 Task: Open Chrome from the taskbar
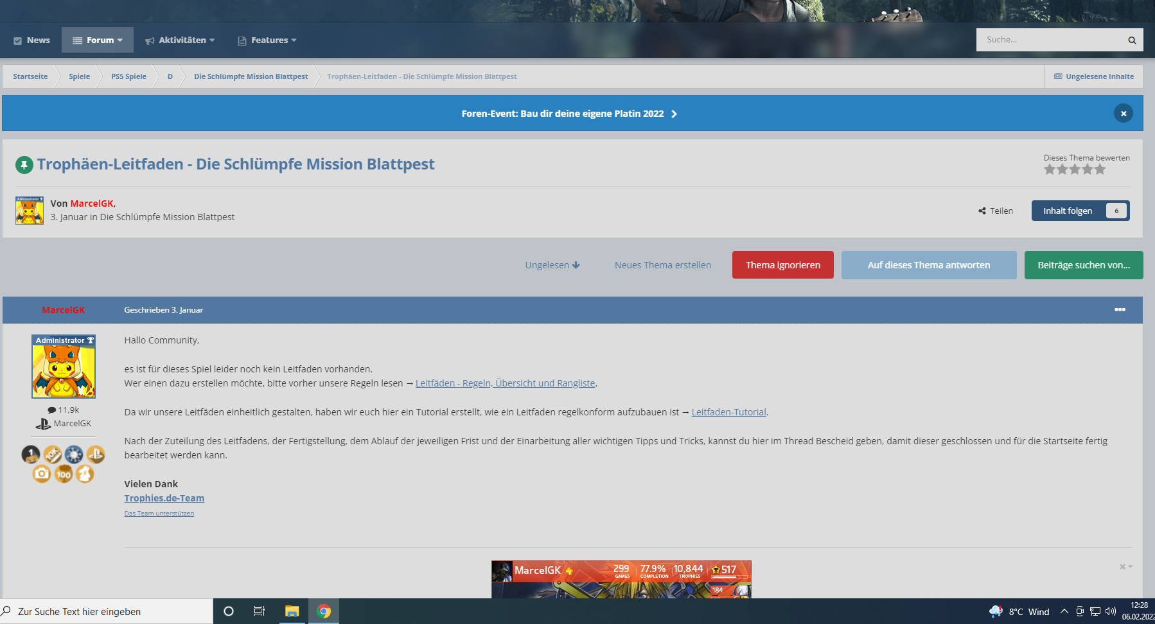(x=324, y=611)
